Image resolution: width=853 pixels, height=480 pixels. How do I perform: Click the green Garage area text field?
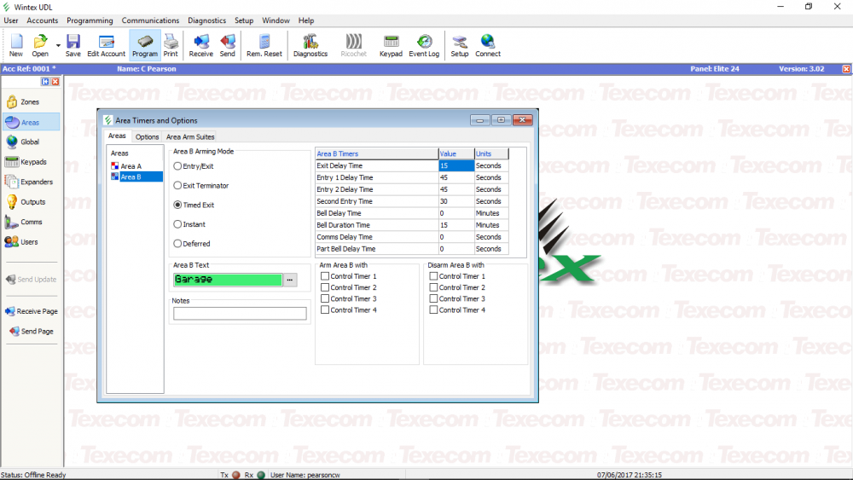(227, 280)
